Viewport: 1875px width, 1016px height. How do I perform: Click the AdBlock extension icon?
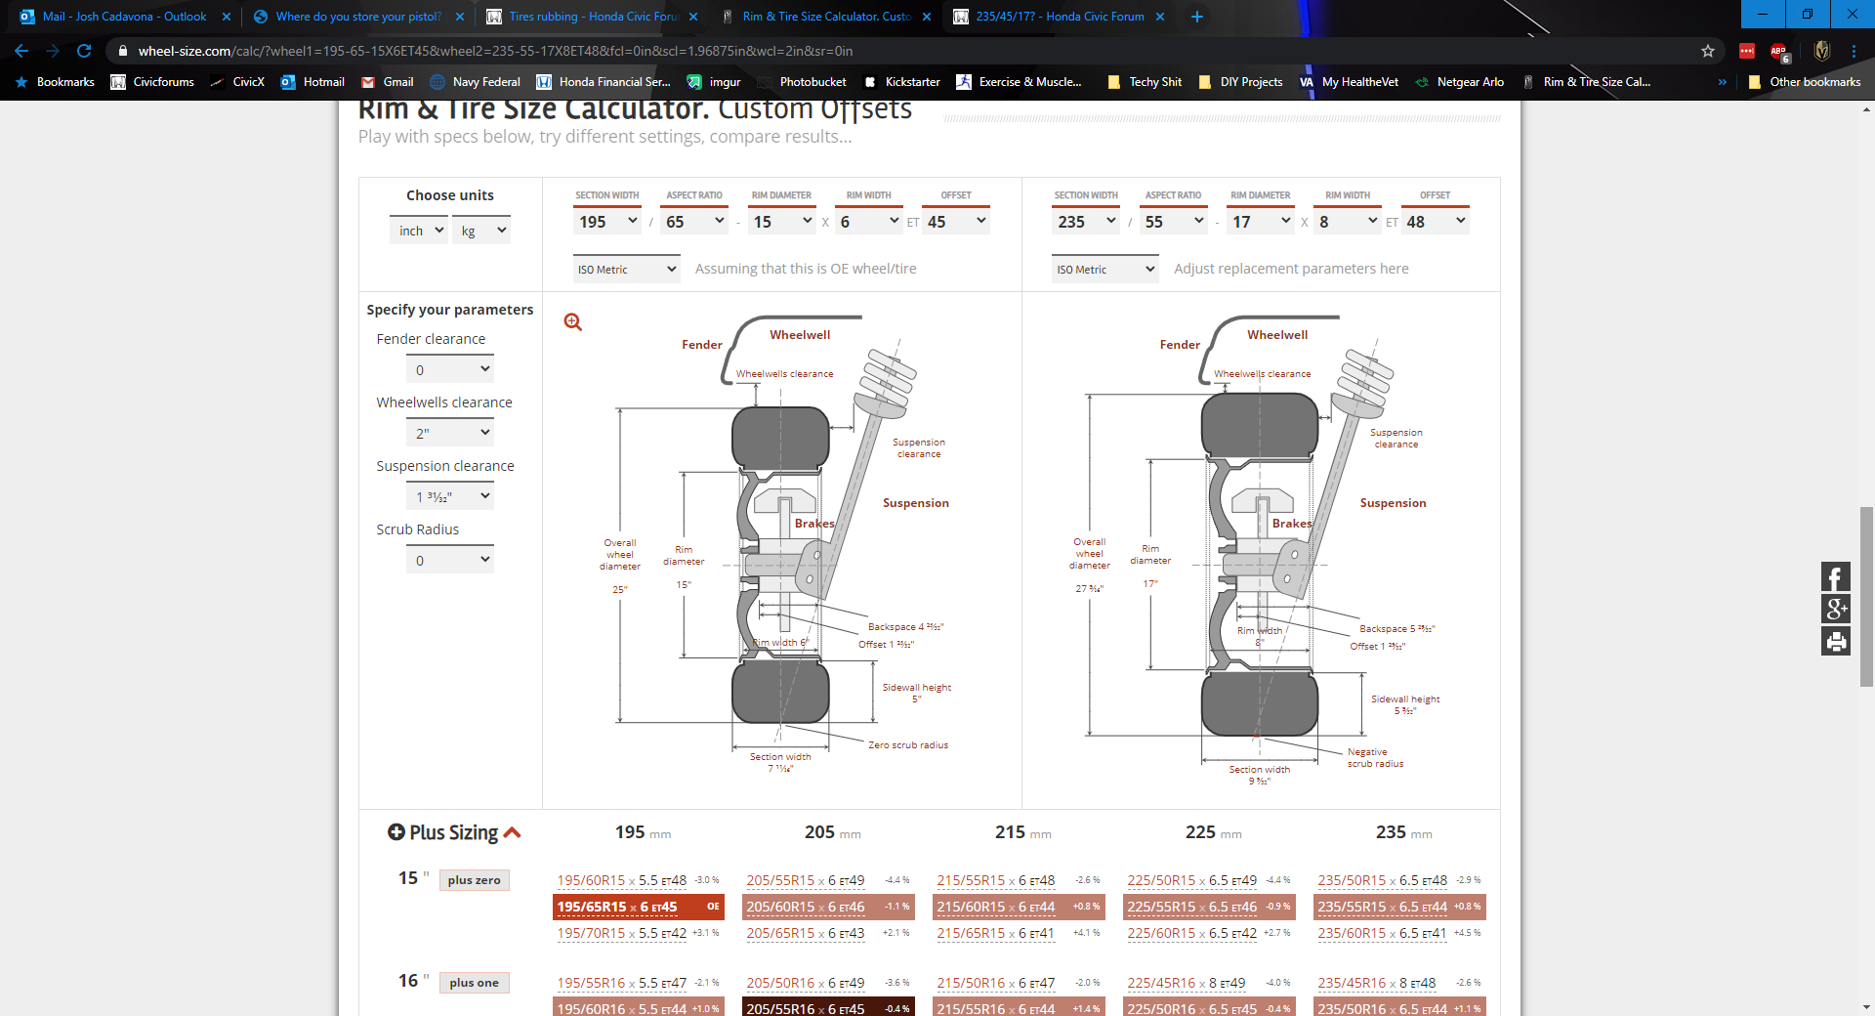1778,51
